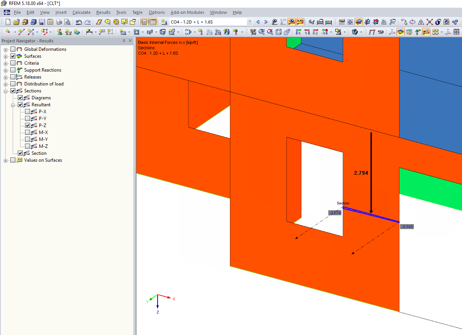This screenshot has width=462, height=335.
Task: Toggle Show Result Values x.xx icon
Action: 300,22
